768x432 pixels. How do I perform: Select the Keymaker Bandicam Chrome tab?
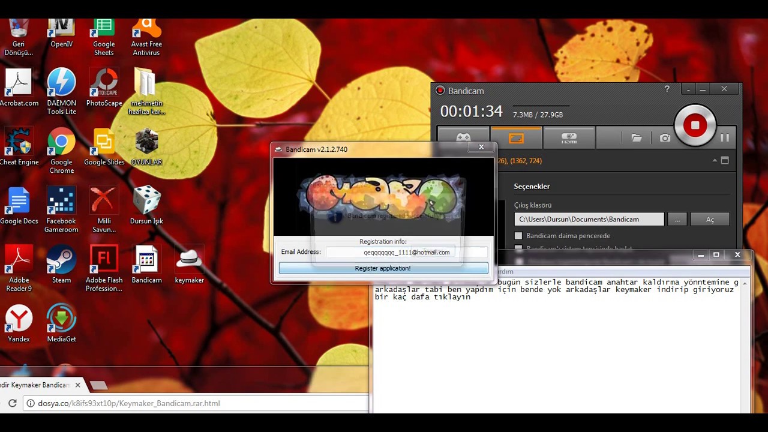pyautogui.click(x=39, y=385)
